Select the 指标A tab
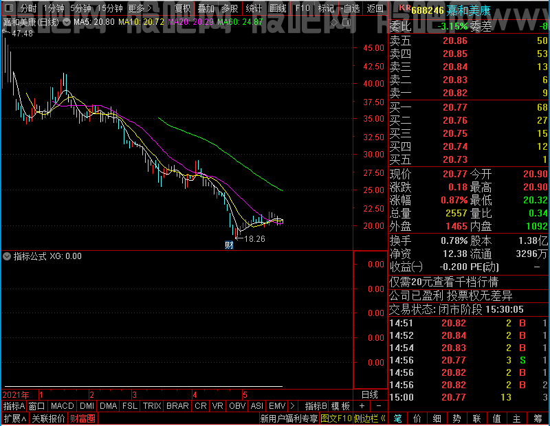Viewport: 550px width, 426px height. point(14,406)
